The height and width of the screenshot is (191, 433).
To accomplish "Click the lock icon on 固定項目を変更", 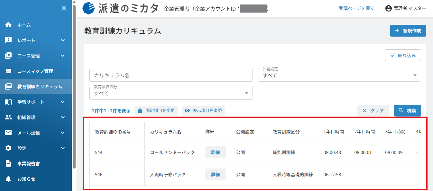I will coord(140,110).
